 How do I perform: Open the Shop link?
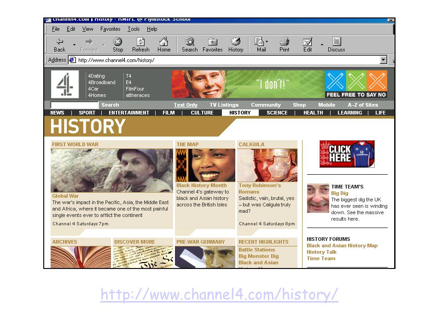coord(299,105)
